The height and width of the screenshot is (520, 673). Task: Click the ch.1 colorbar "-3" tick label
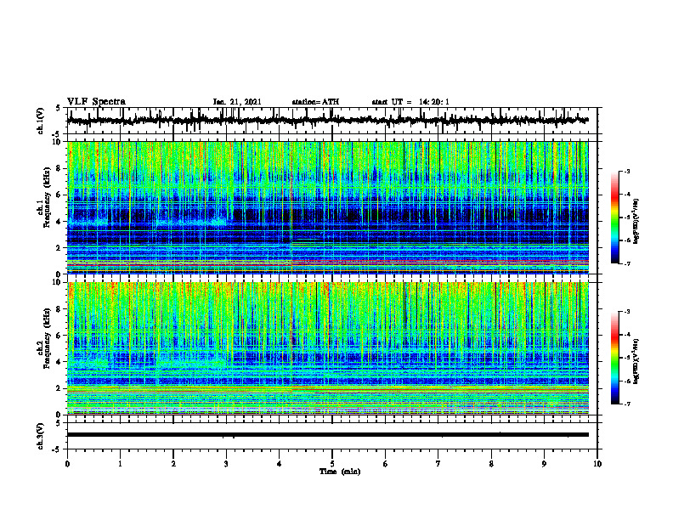[x=626, y=171]
